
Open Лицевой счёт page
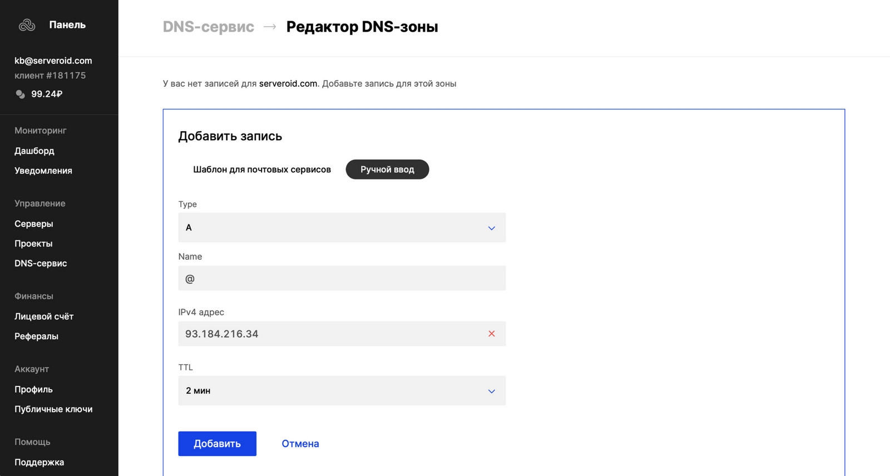click(x=44, y=316)
